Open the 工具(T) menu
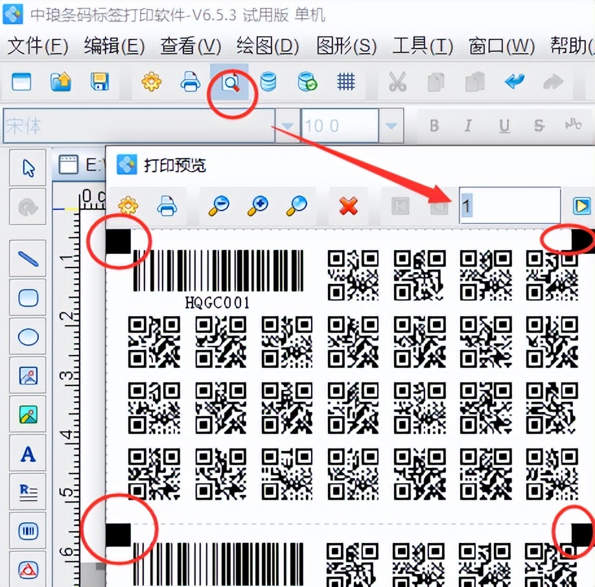Screen dimensions: 595x587 point(423,47)
